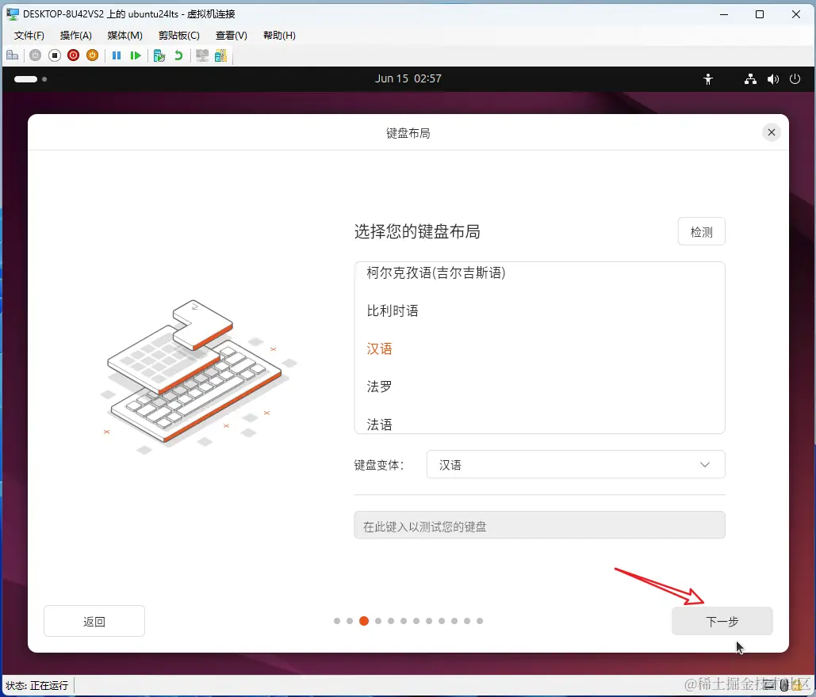
Task: Select 比利时语 in the layout list
Action: point(539,310)
